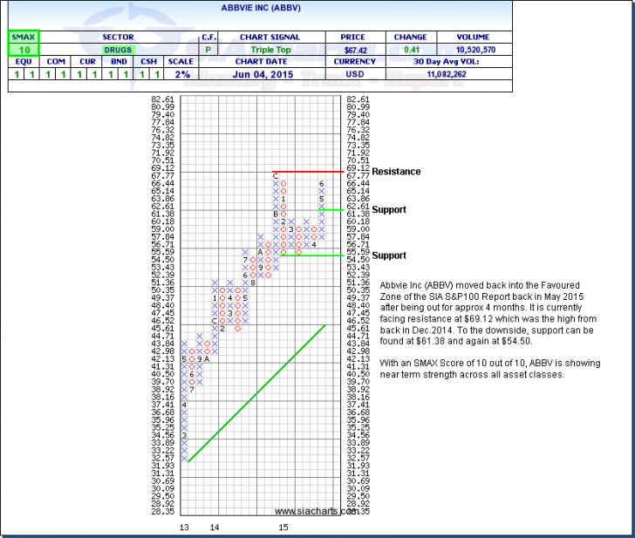Click the DRUGS sector cell
Viewport: 635px width, 538px height.
click(x=118, y=50)
